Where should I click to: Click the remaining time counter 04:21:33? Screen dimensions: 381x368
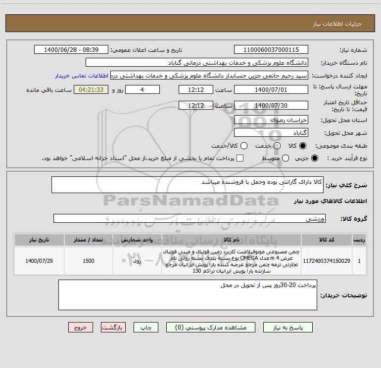tap(91, 89)
